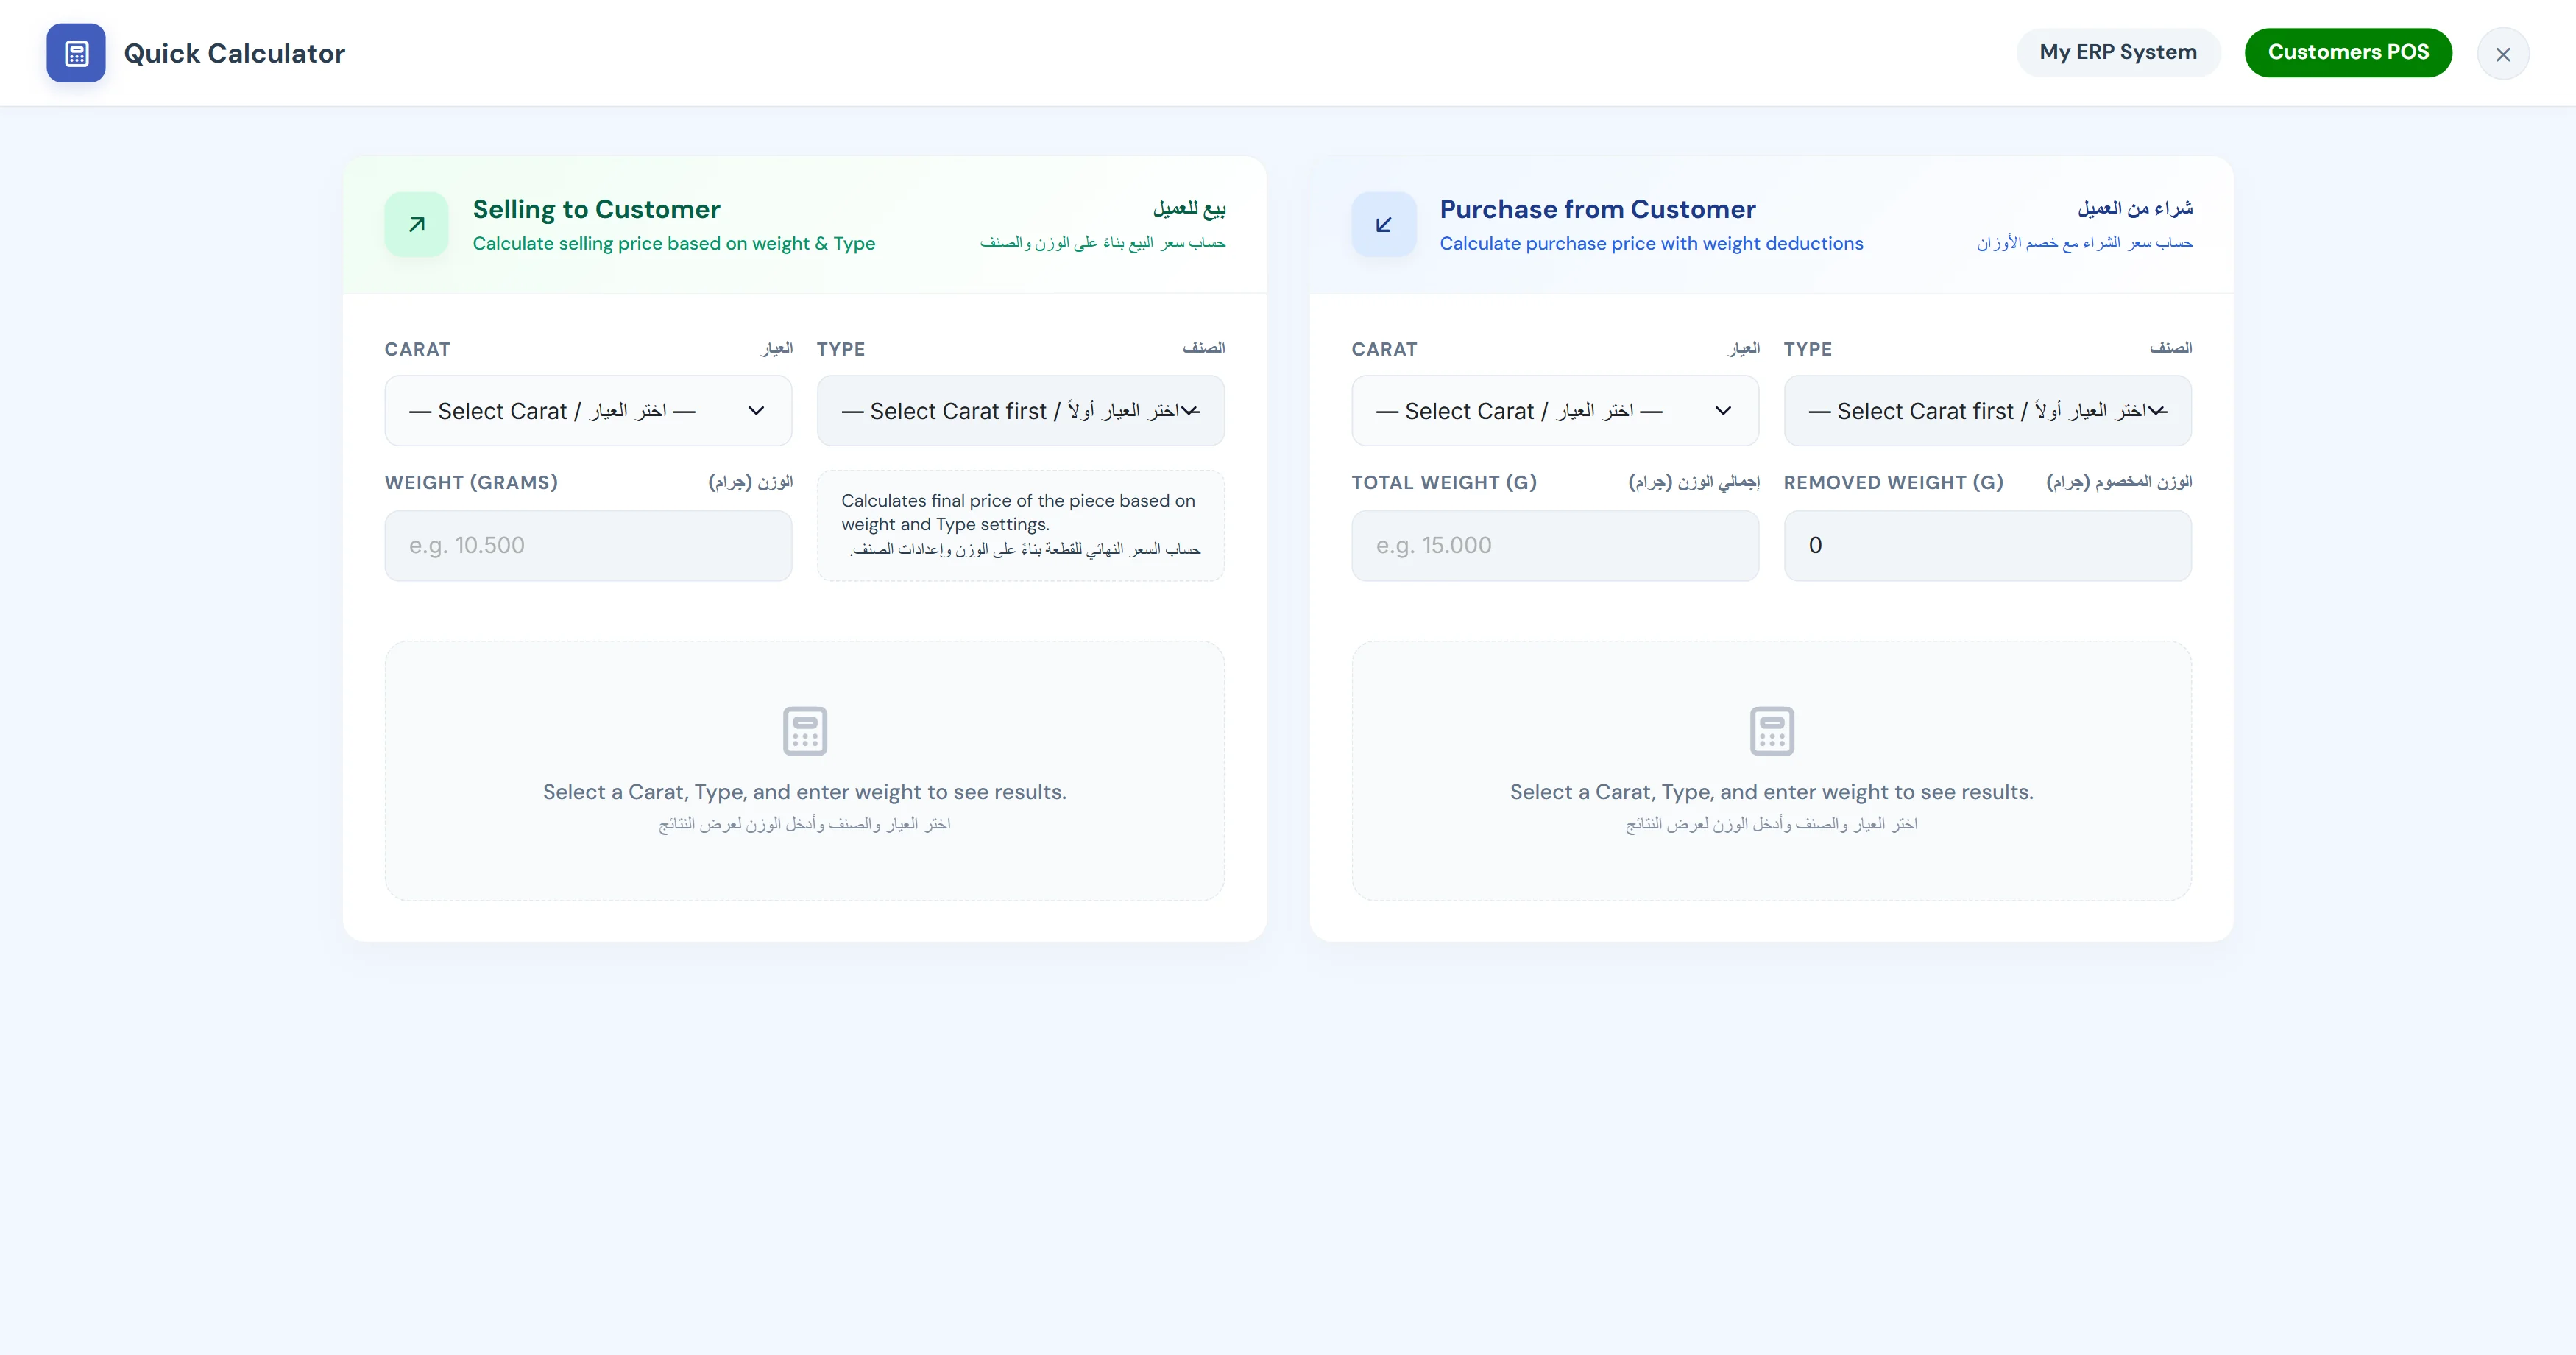The height and width of the screenshot is (1355, 2576).
Task: Click the calculator icon in Purchase results
Action: coord(1772,731)
